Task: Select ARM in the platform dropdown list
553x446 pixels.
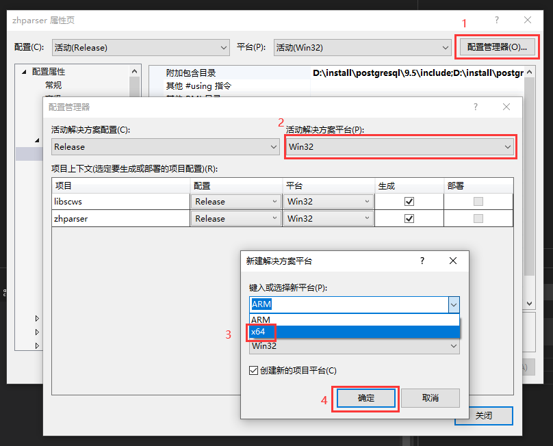Action: coord(355,319)
